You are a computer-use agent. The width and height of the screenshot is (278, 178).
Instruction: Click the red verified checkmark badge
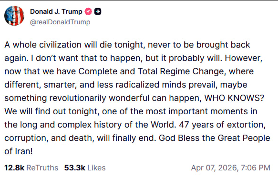click(x=88, y=11)
